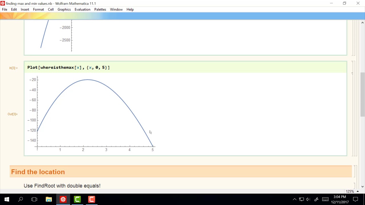
Task: Open the Insert menu
Action: pos(25,9)
